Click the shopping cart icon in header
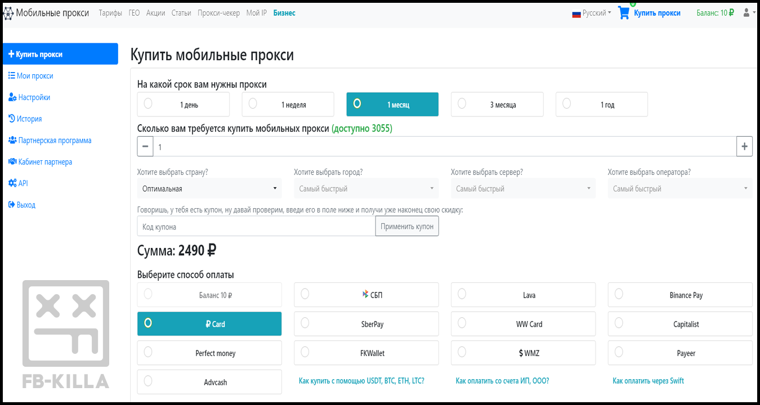The width and height of the screenshot is (760, 405). (x=624, y=13)
